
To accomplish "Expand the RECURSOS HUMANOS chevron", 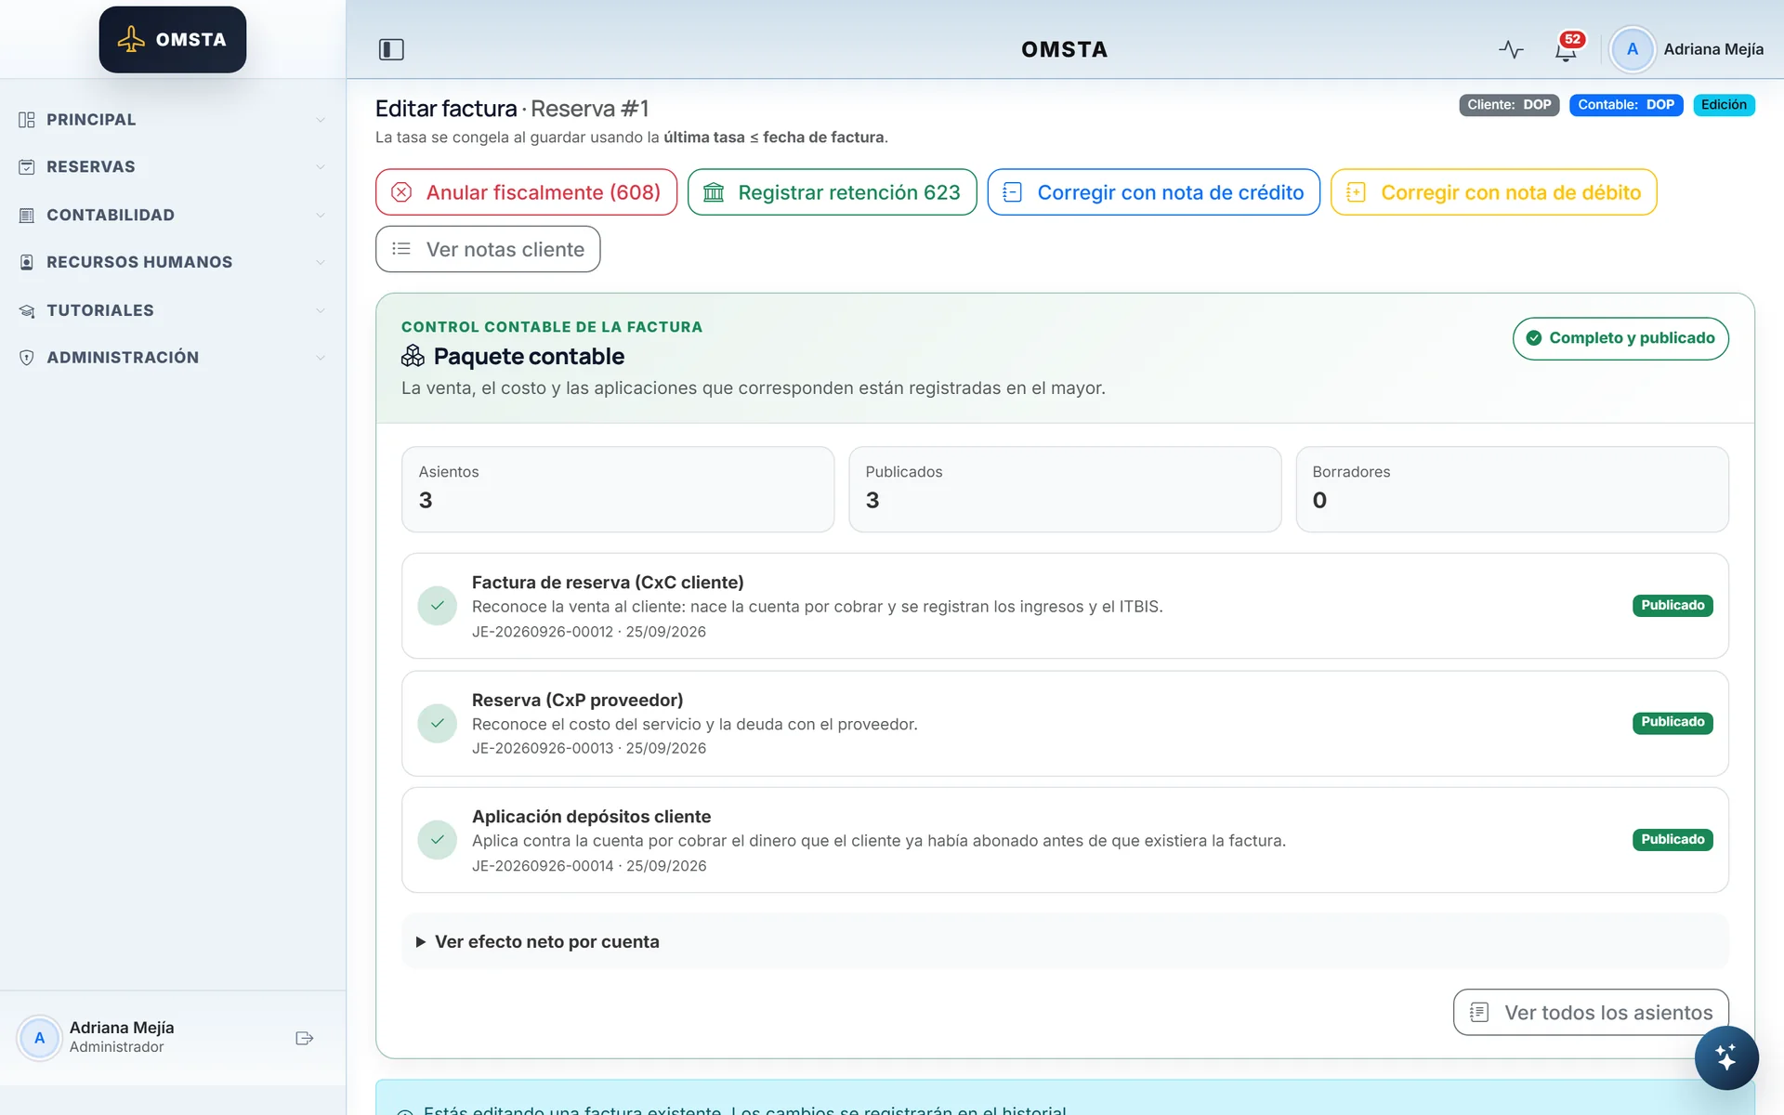I will coord(321,263).
